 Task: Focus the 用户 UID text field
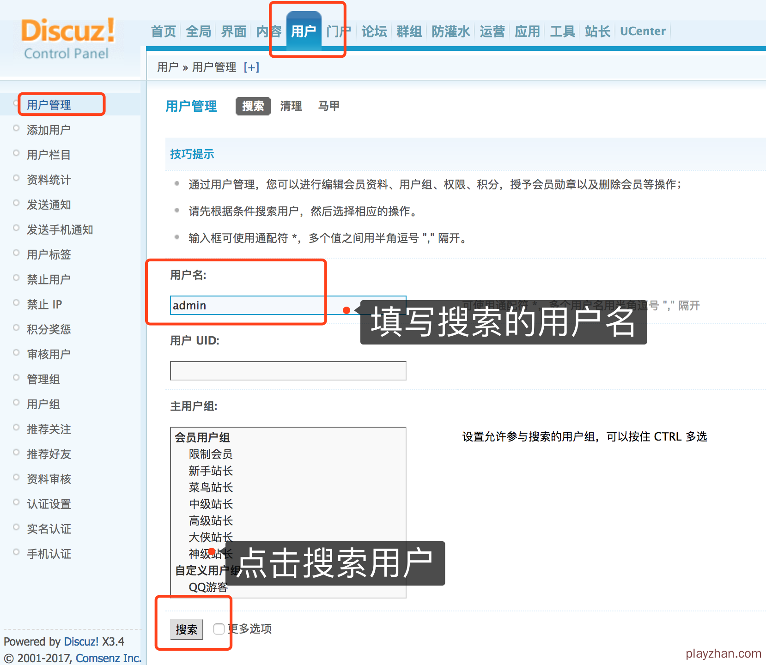click(288, 371)
